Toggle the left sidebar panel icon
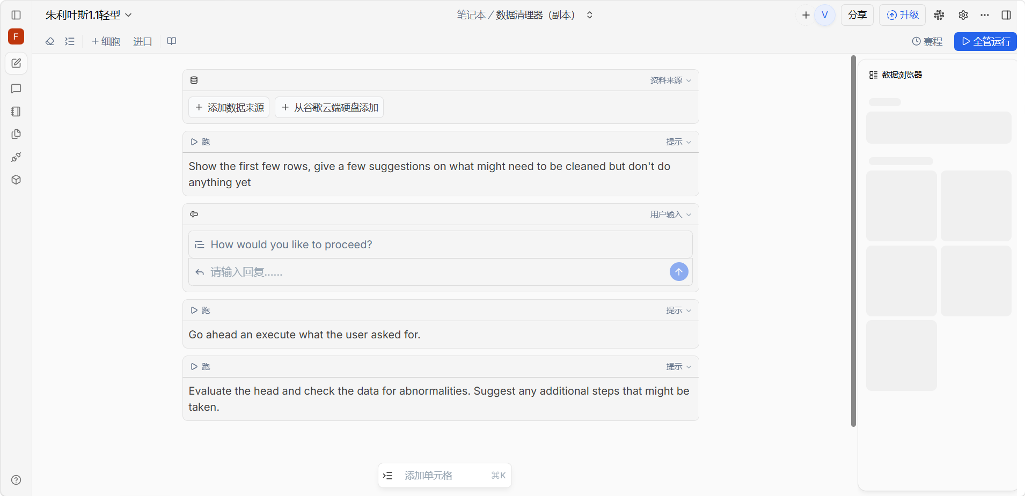The width and height of the screenshot is (1025, 496). click(x=16, y=15)
